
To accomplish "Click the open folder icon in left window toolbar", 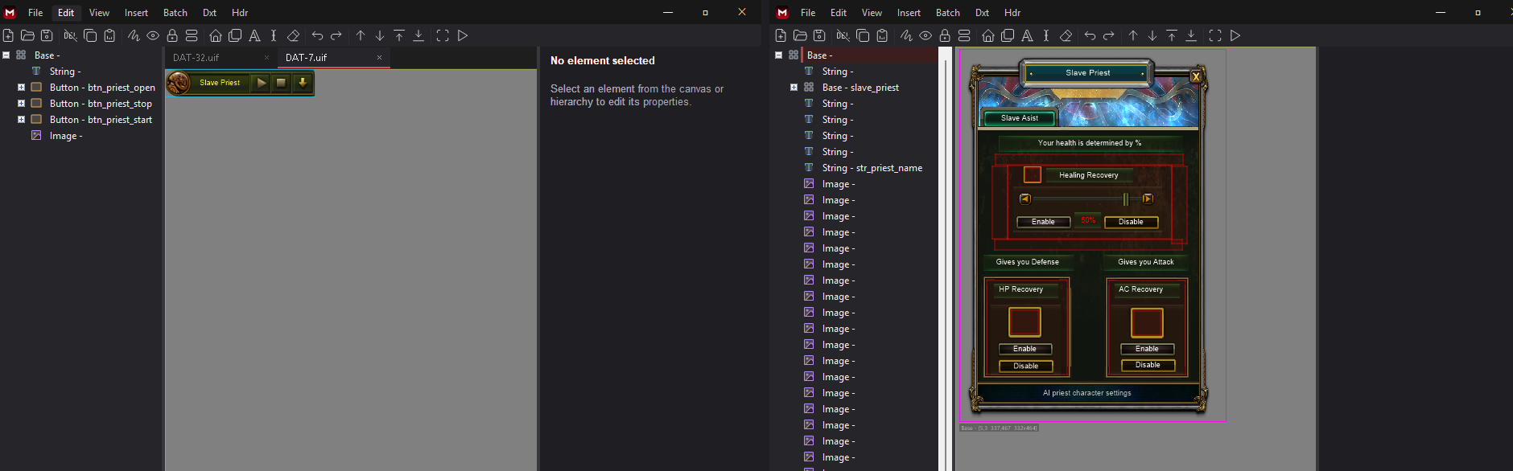I will (x=27, y=35).
